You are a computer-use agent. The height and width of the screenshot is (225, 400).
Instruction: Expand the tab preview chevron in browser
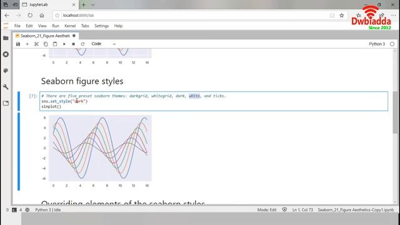click(93, 4)
